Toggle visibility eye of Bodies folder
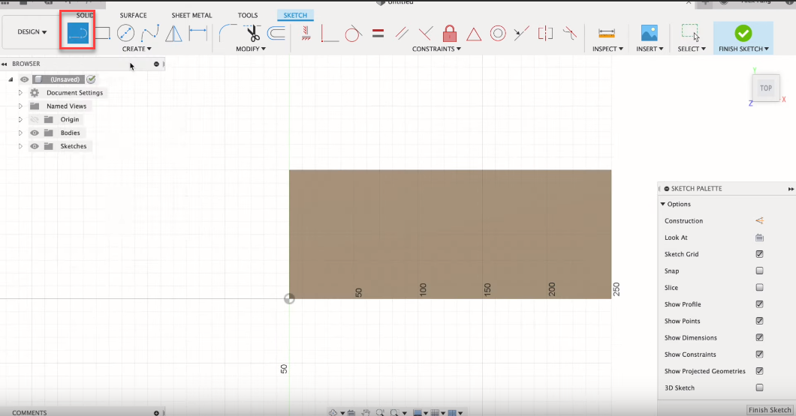The height and width of the screenshot is (416, 796). [35, 133]
